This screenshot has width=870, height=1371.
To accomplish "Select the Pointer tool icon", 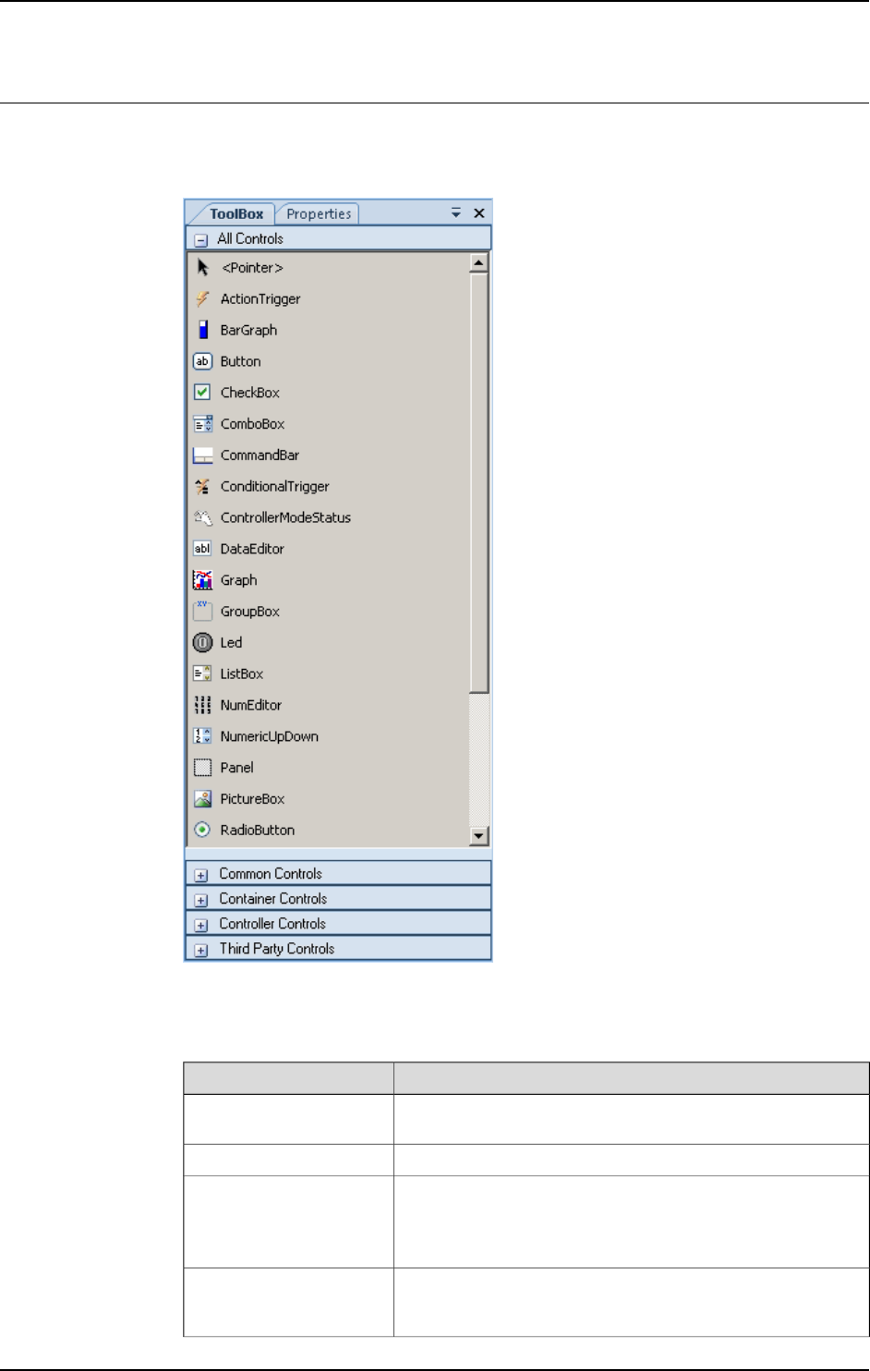I will tap(202, 268).
